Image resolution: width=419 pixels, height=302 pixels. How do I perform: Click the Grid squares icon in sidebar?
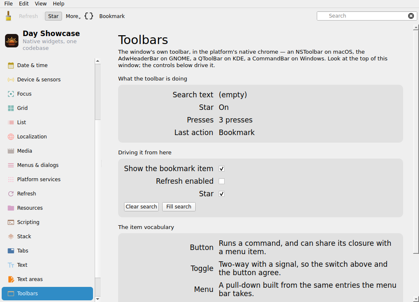coord(11,108)
